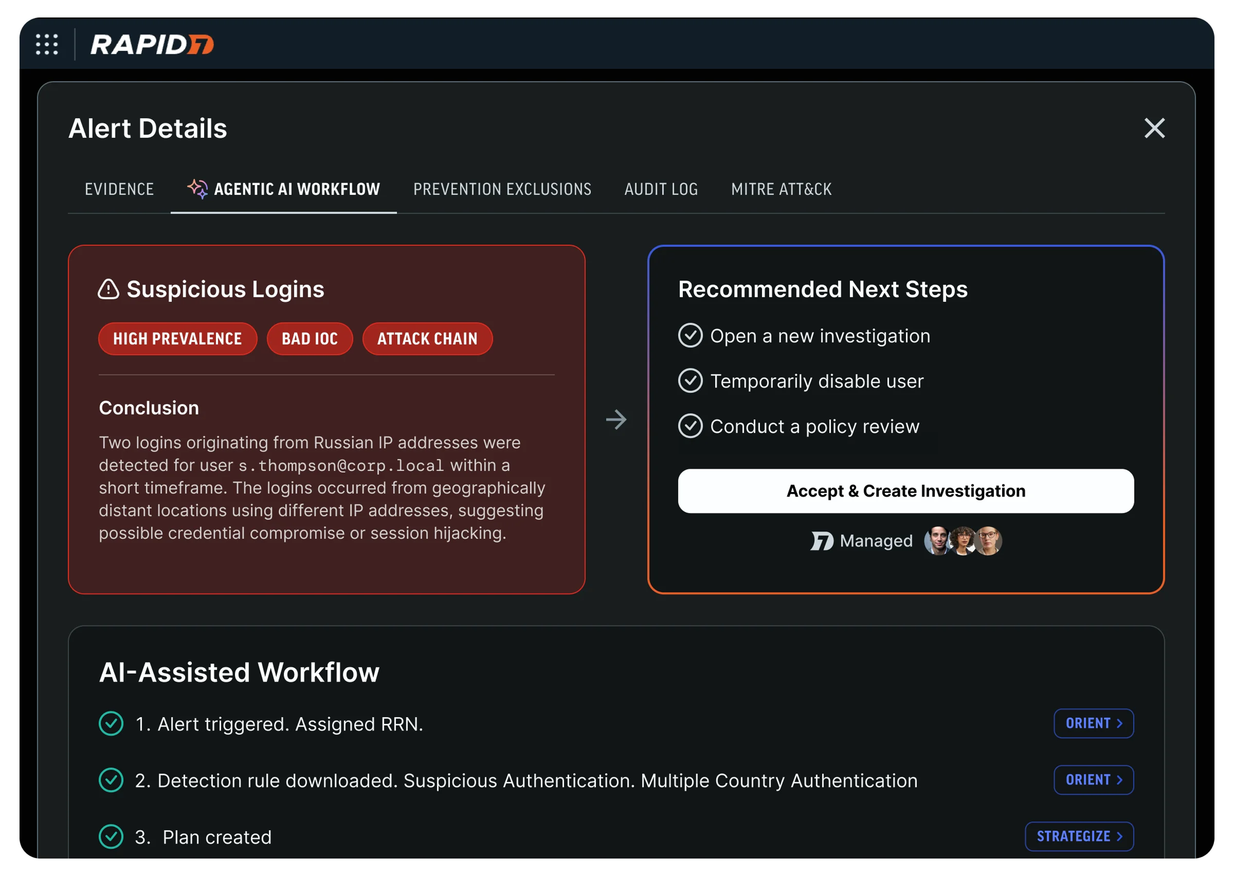Click the Suspicious Logins title
Screen dimensions: 1234x875
tap(225, 289)
